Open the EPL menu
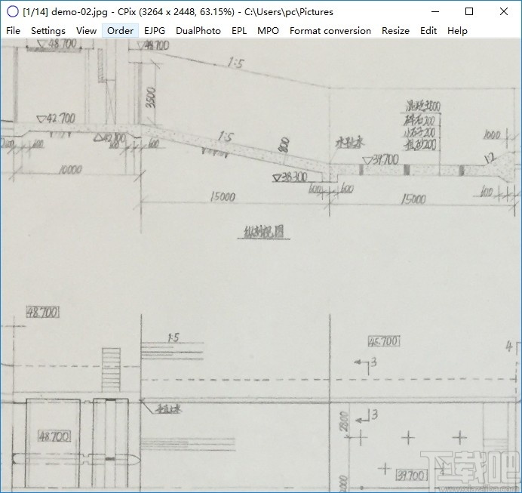 239,31
